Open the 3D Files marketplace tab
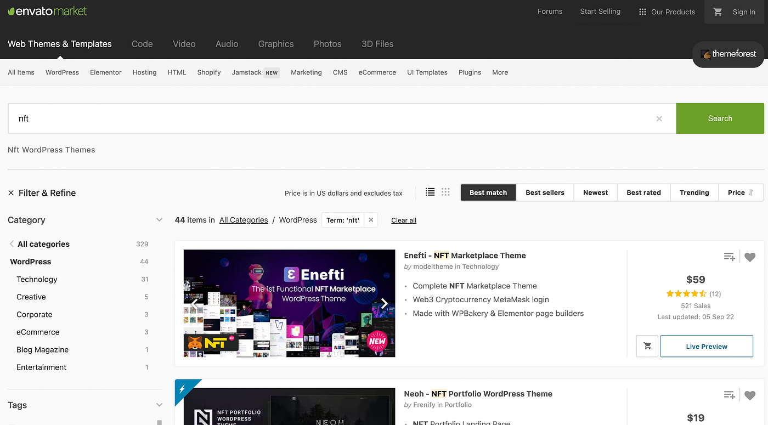Screen dimensions: 768x425 point(377,44)
